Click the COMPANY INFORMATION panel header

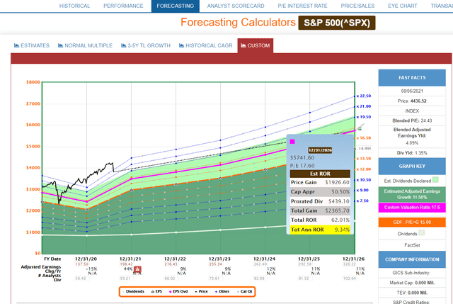[x=412, y=259]
